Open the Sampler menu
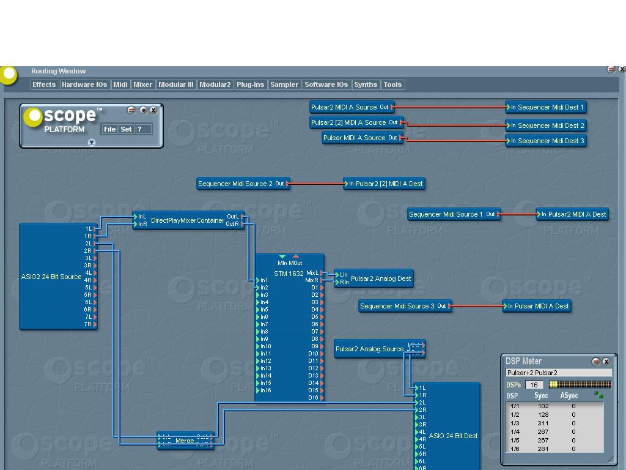 pos(284,84)
